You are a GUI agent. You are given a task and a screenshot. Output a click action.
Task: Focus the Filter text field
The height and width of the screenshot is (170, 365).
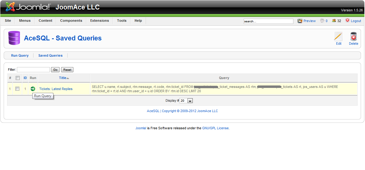pyautogui.click(x=33, y=70)
